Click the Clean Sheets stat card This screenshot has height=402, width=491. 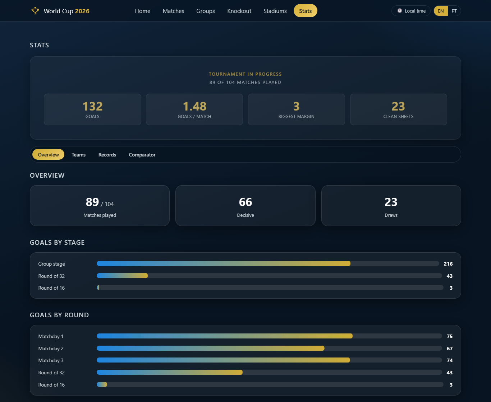point(399,109)
